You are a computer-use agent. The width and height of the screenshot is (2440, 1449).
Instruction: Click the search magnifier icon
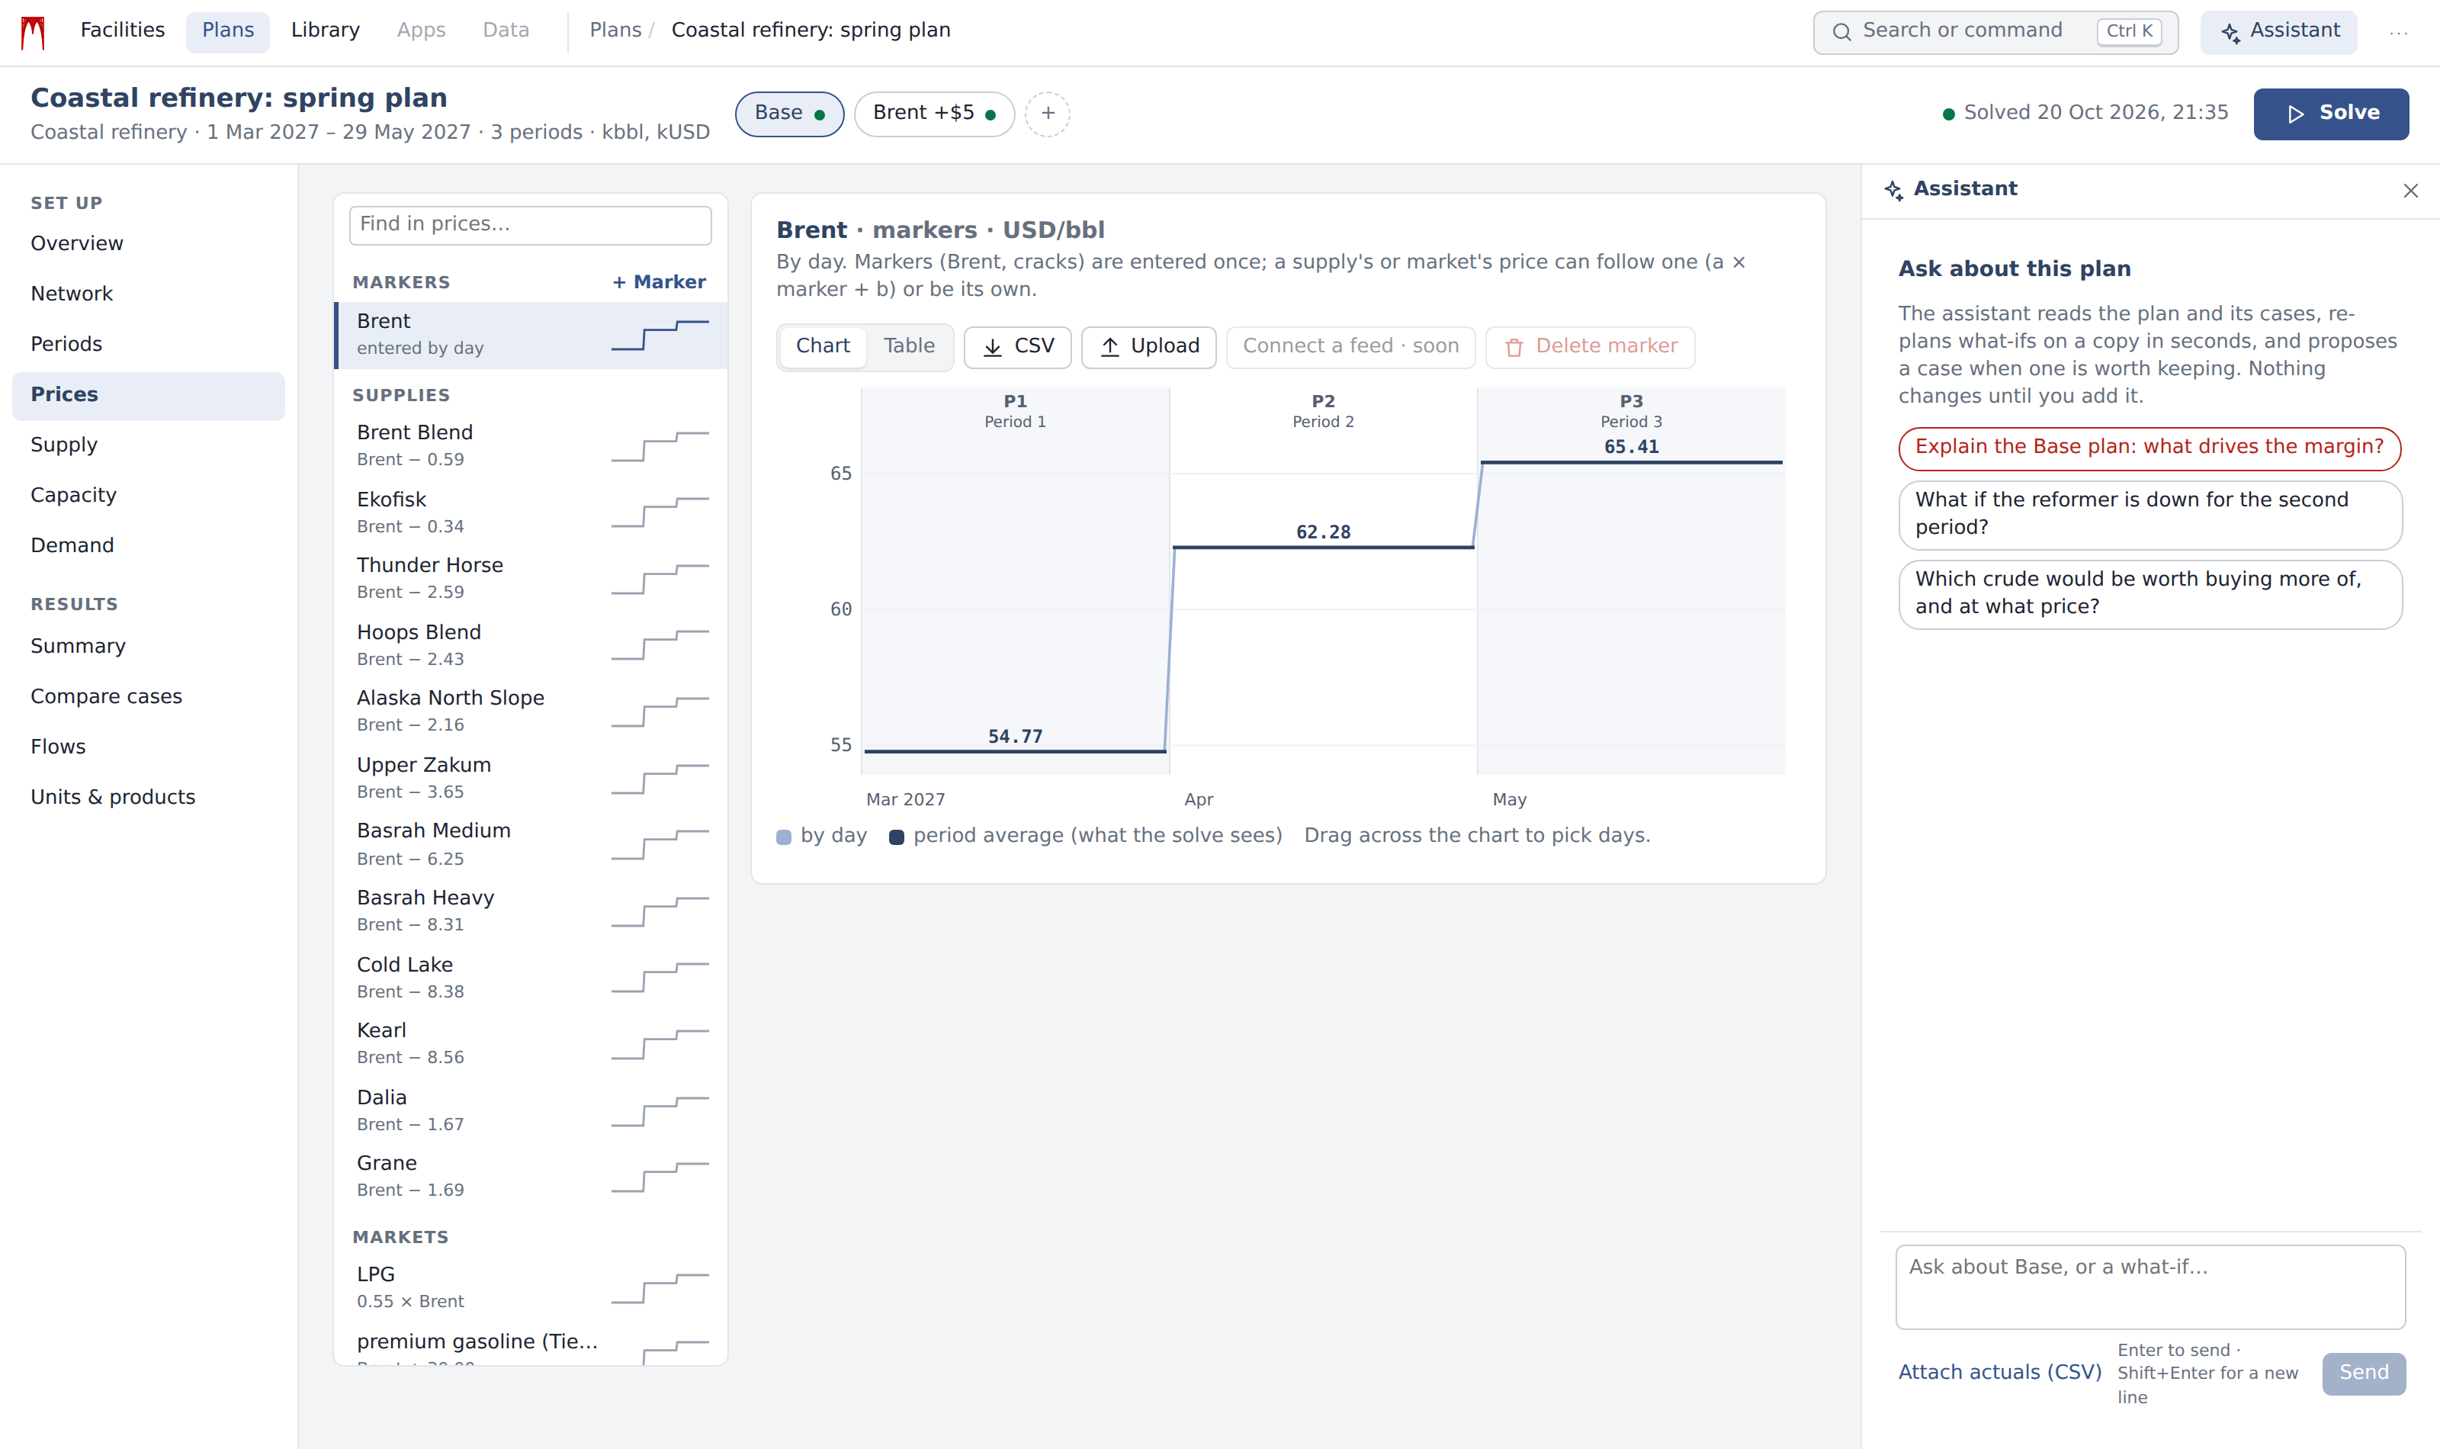click(x=1841, y=32)
